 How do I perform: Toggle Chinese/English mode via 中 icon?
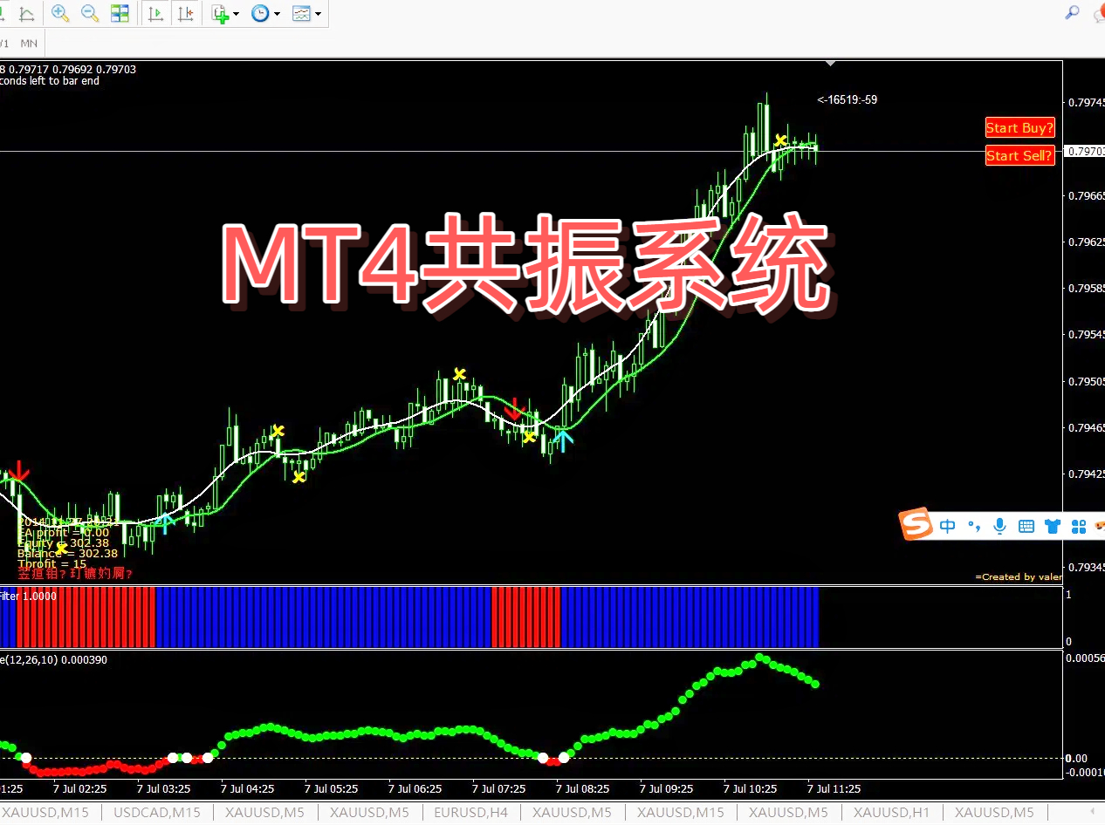(948, 526)
